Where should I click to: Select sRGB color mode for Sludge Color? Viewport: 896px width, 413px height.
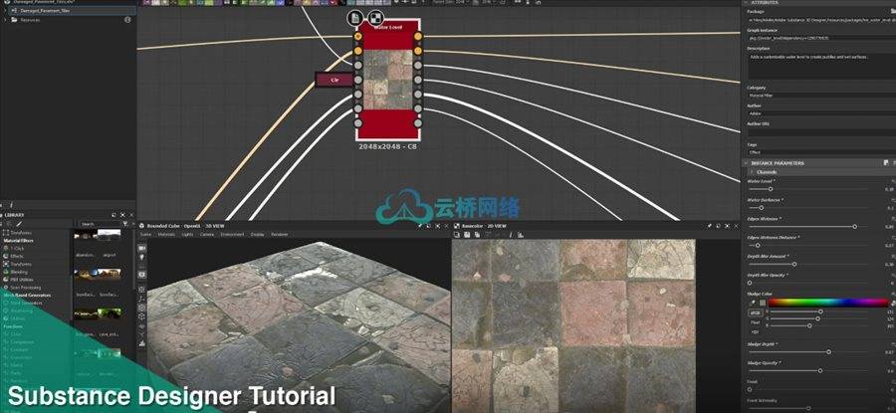(755, 312)
